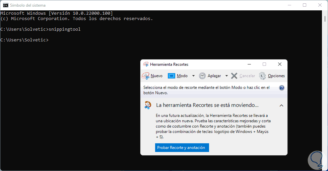Screen dimensions: 328x171
Task: Click the scissors icon beside the moving notice
Action: tap(148, 105)
